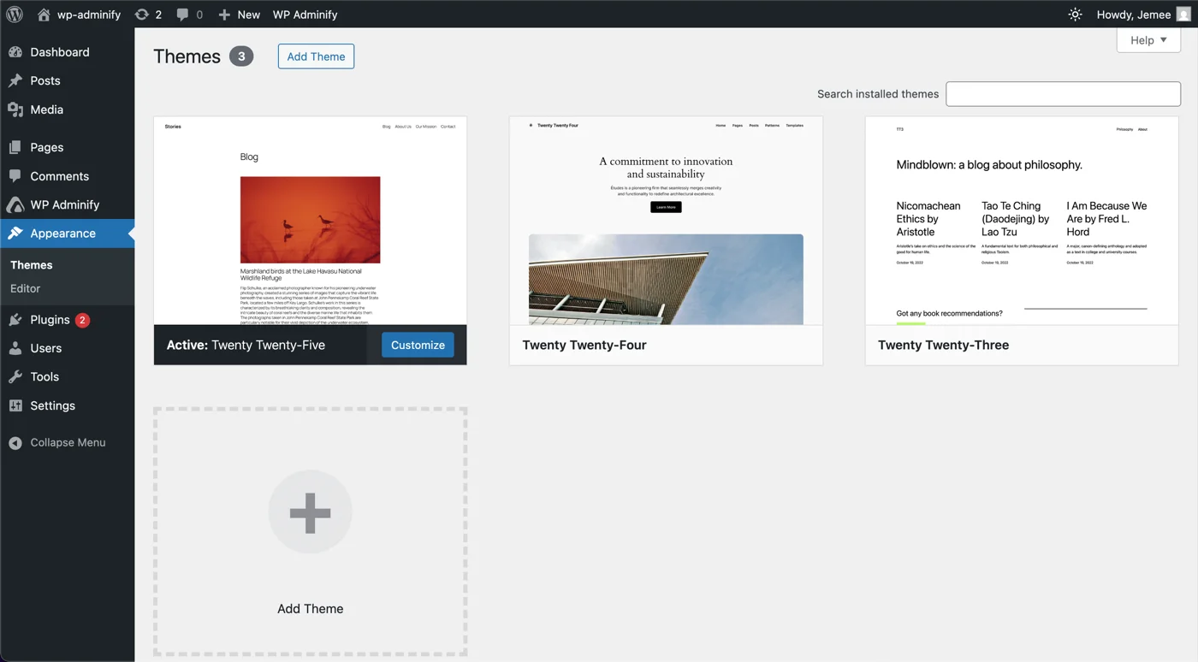Click the Pages icon in sidebar
Screen dimensions: 1198x662
(x=15, y=147)
